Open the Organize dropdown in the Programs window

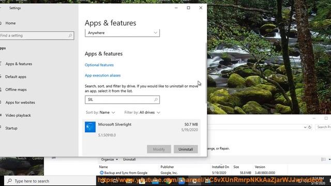point(109,160)
